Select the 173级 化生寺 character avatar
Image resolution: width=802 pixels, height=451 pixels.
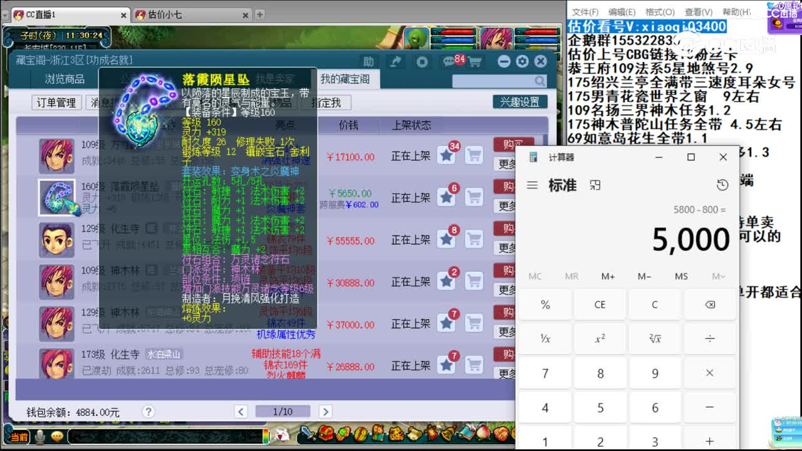[x=57, y=363]
